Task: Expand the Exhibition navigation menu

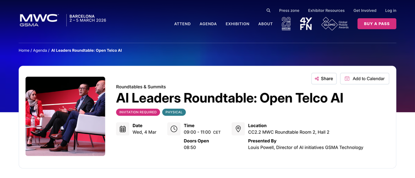Action: pos(237,24)
